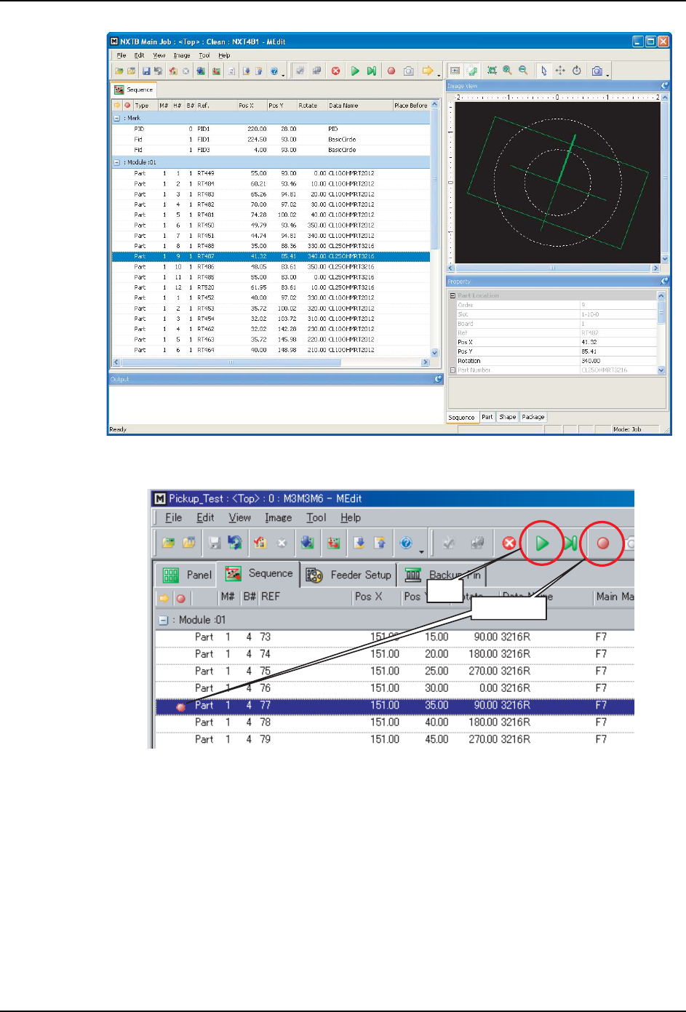Switch to the Feeder Setup tab

pyautogui.click(x=351, y=575)
